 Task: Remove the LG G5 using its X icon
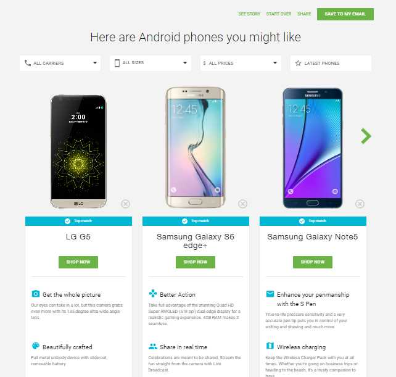tap(125, 204)
